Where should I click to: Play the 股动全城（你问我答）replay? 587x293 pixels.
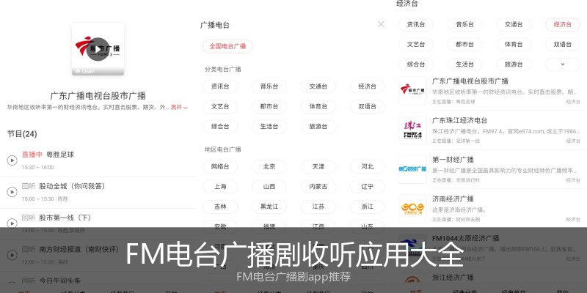coord(12,192)
